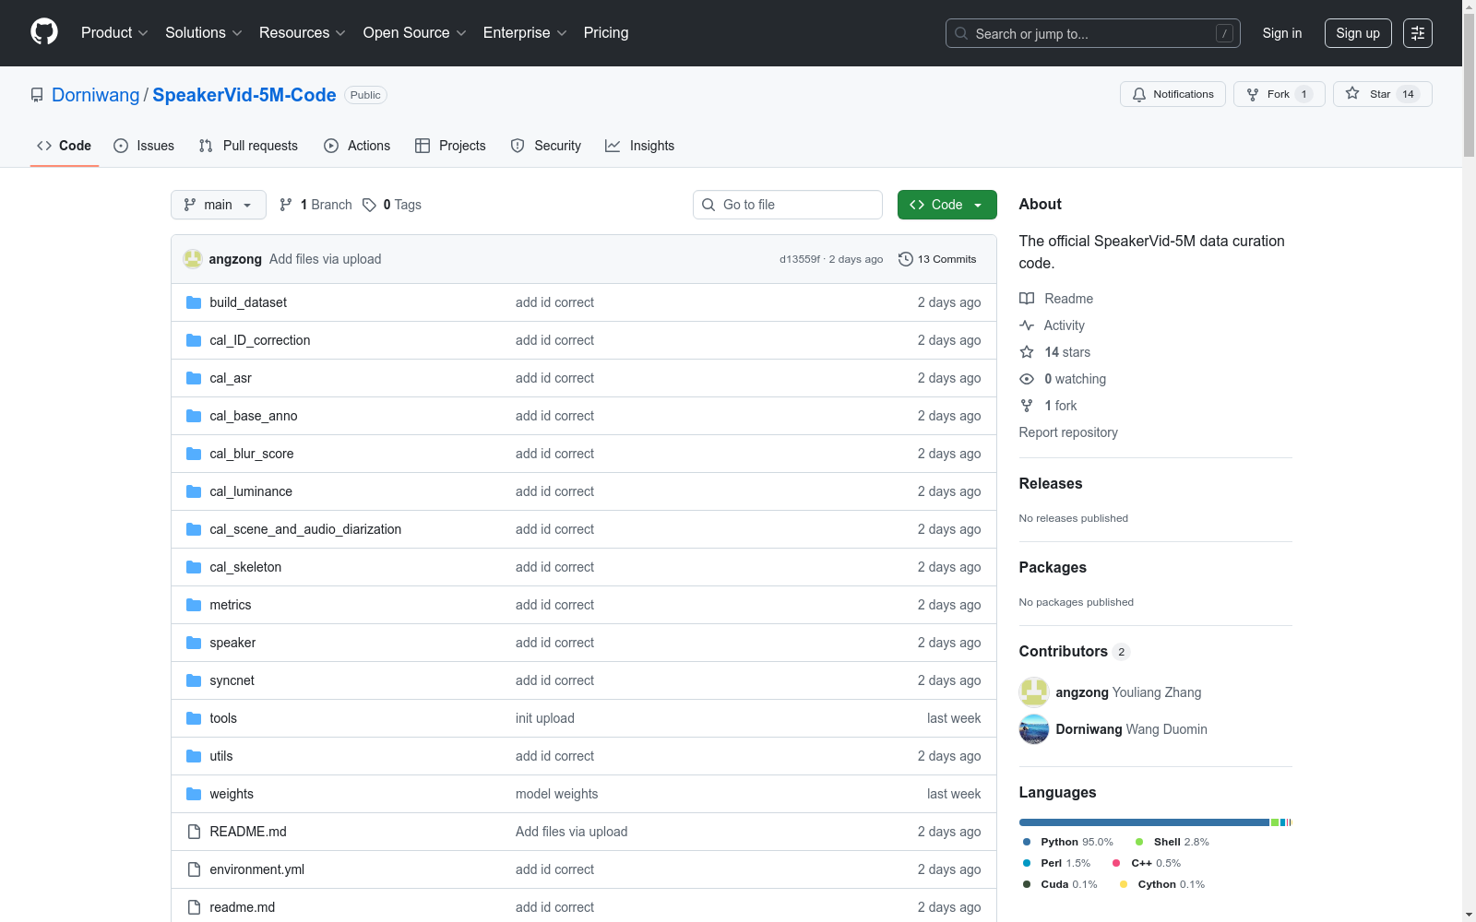Screen dimensions: 1476x922
Task: Click the cal_luminance folder icon
Action: (x=194, y=491)
